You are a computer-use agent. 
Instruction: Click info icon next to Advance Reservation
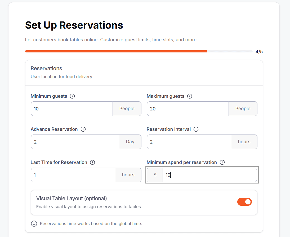point(83,129)
